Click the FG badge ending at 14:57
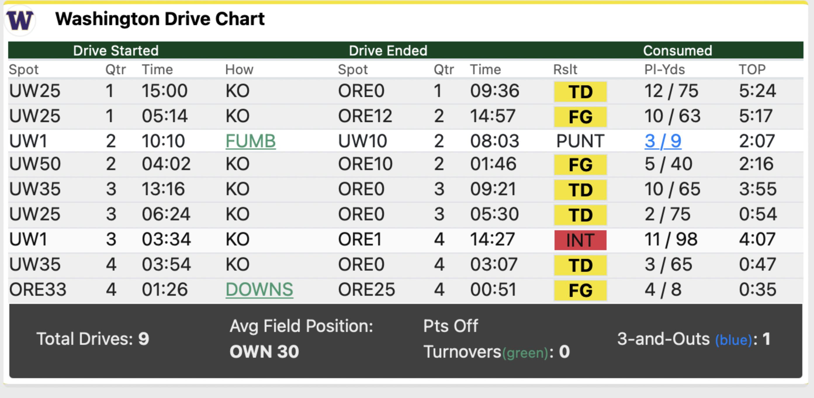This screenshot has height=398, width=814. coord(580,117)
